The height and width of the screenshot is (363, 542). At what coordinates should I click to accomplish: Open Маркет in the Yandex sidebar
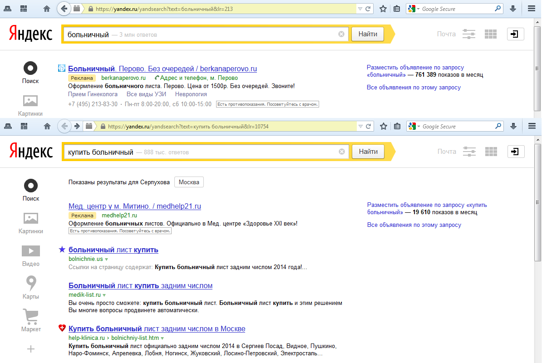tap(31, 320)
